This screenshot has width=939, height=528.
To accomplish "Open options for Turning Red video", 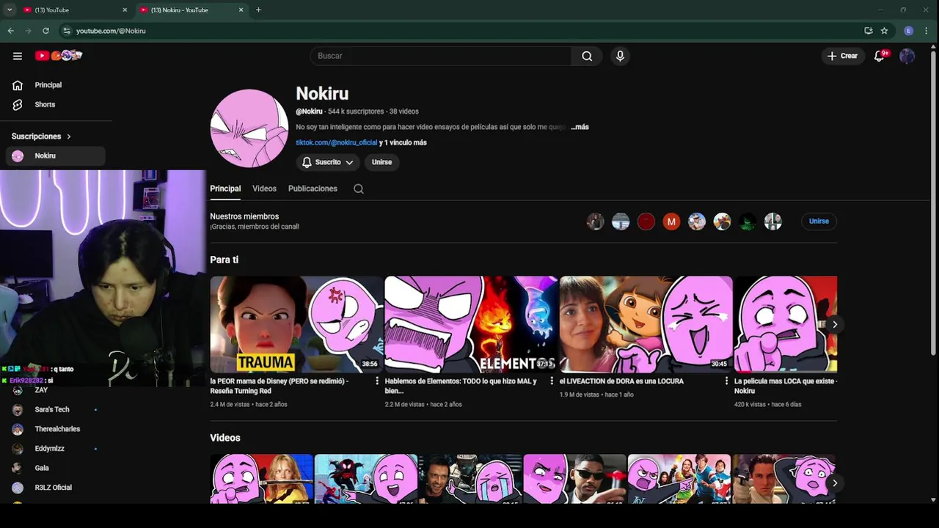I will coord(377,381).
